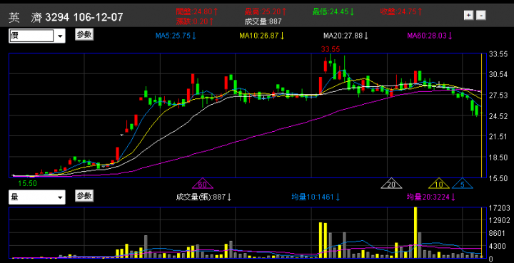The width and height of the screenshot is (514, 263).
Task: Click the tallest yellow volume bar
Action: point(415,232)
